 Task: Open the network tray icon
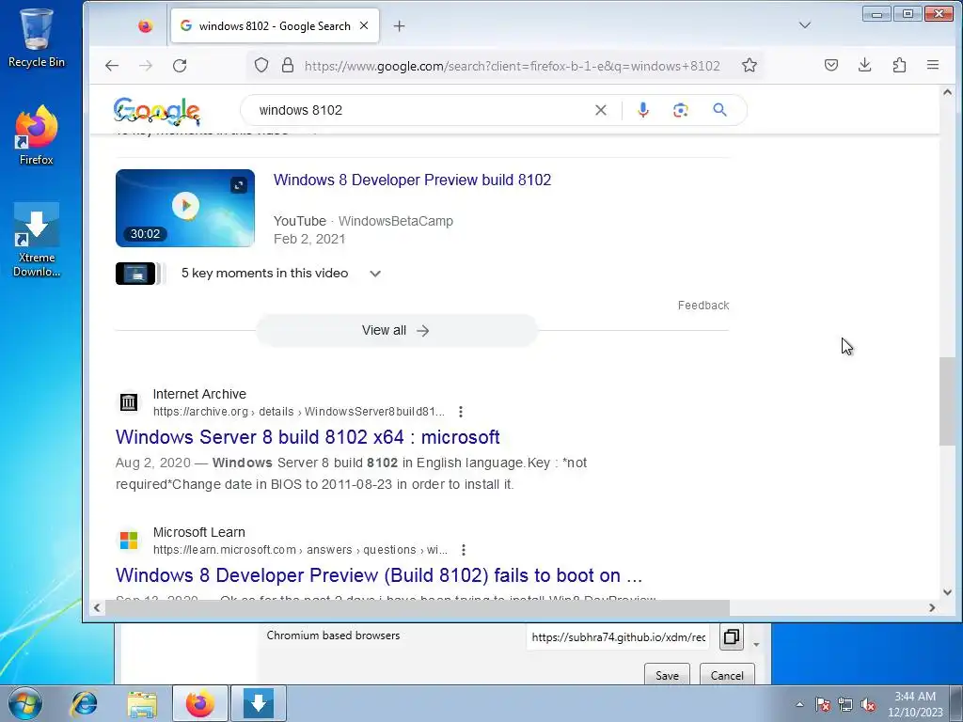(845, 705)
